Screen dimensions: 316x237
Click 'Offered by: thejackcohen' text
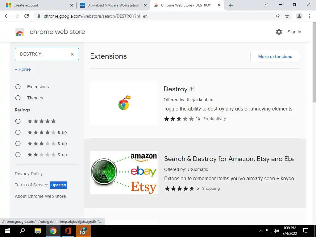[188, 100]
